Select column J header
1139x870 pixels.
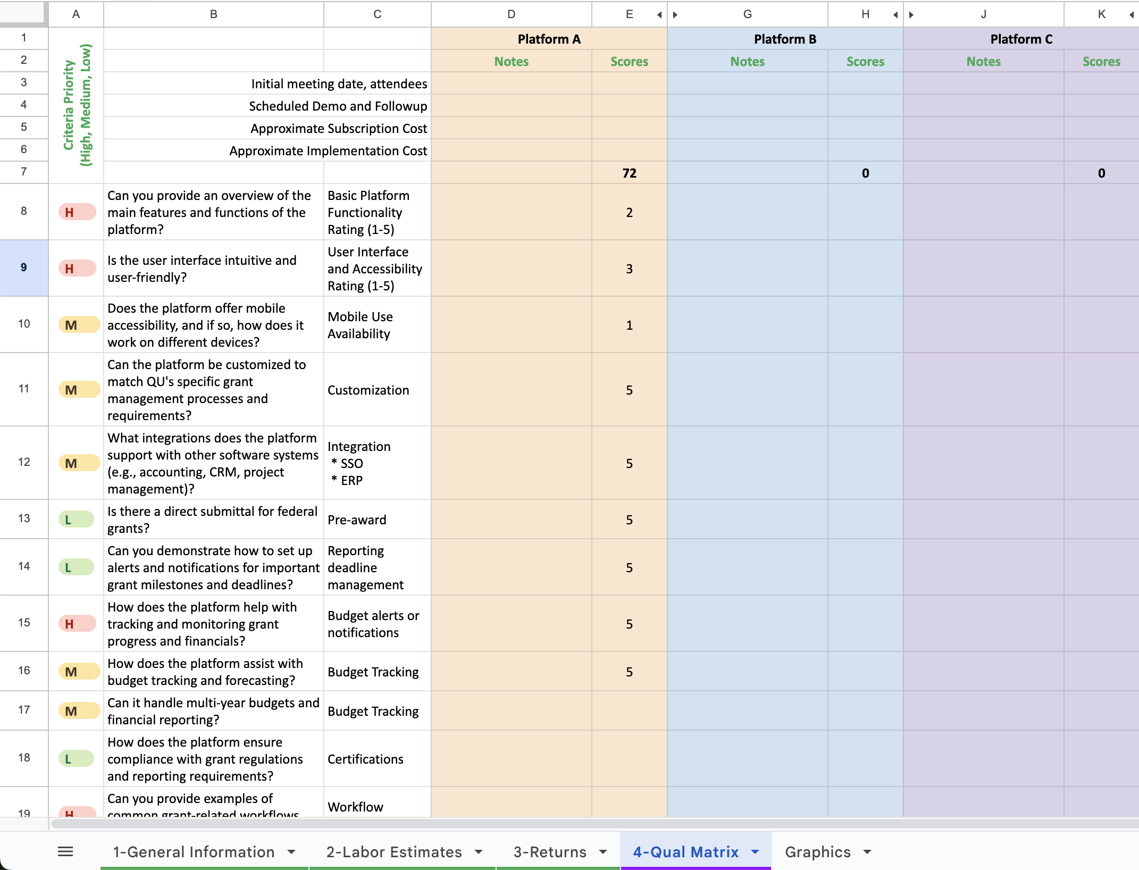(x=984, y=14)
